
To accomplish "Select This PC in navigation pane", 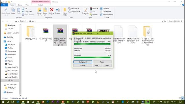I will 8,41.
